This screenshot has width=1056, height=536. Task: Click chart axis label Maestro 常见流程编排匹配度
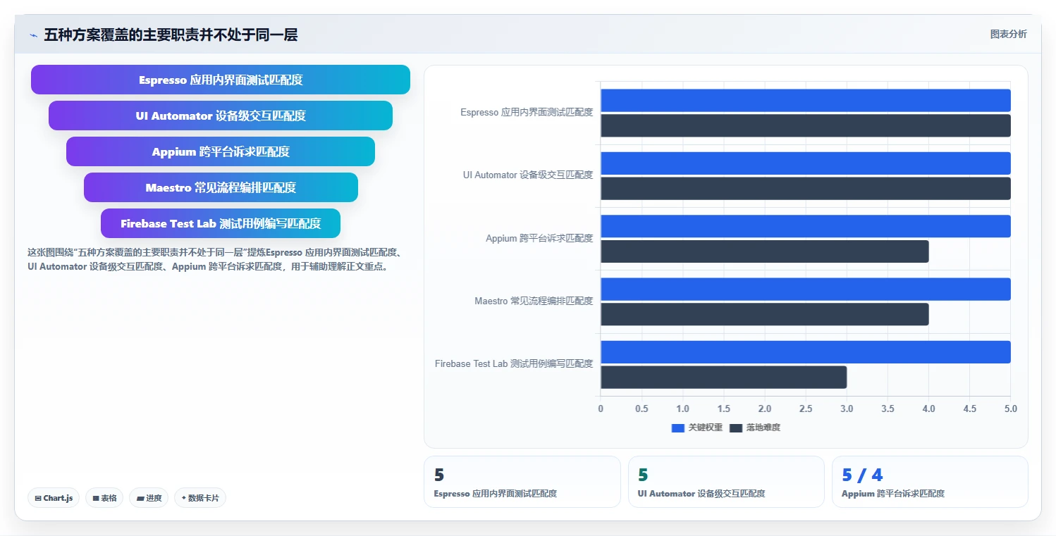(534, 301)
